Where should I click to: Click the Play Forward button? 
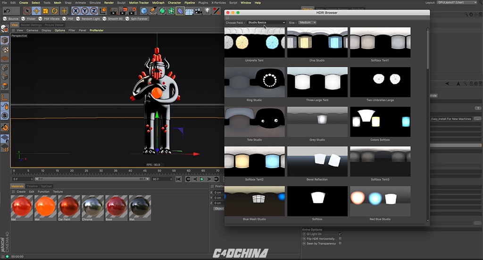pyautogui.click(x=202, y=179)
